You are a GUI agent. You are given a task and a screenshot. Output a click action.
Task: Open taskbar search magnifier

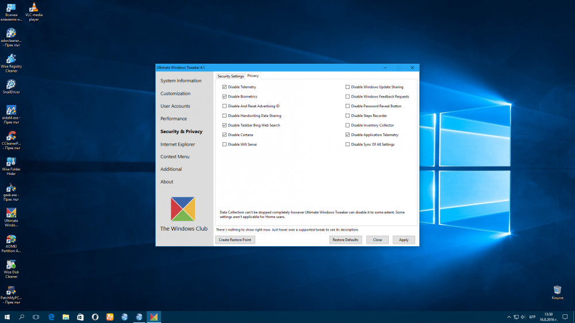pos(22,317)
